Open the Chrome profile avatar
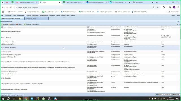Viewport: 181px width, 101px height. coord(174,8)
